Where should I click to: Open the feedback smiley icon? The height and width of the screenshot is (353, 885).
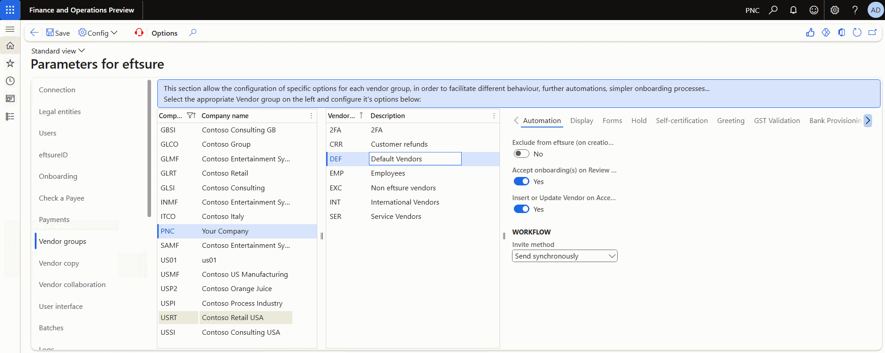point(814,10)
